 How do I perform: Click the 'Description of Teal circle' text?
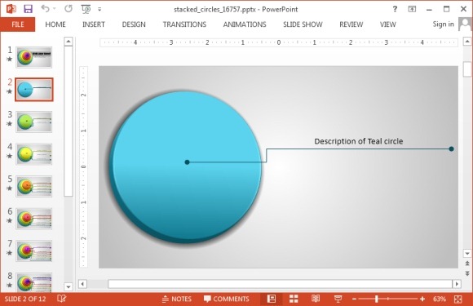pyautogui.click(x=359, y=141)
